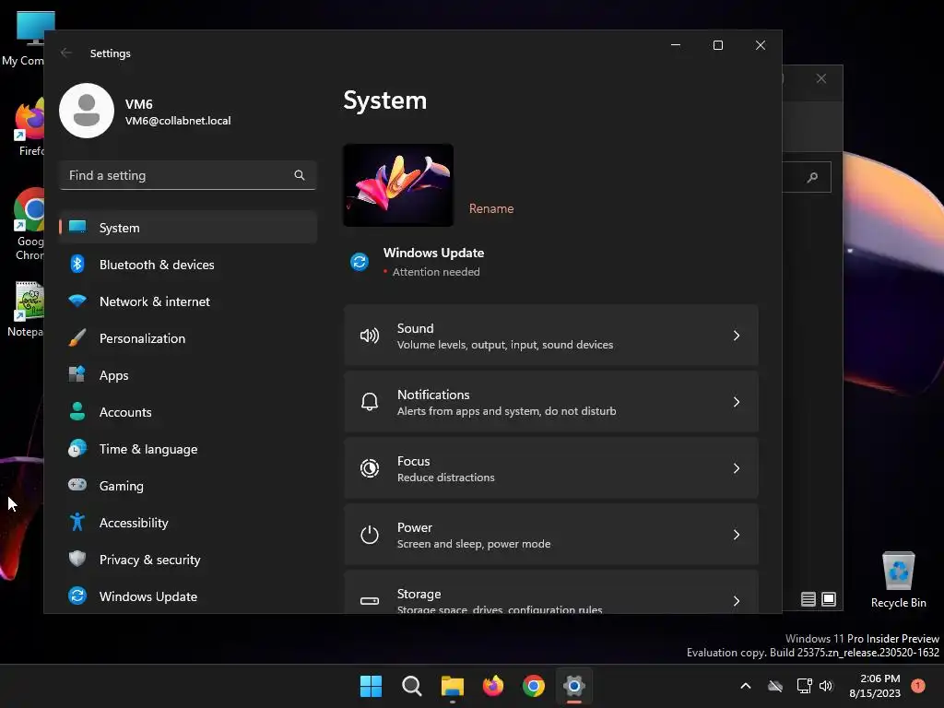Screen dimensions: 944x708
Task: Open Accounts section
Action: pos(188,412)
